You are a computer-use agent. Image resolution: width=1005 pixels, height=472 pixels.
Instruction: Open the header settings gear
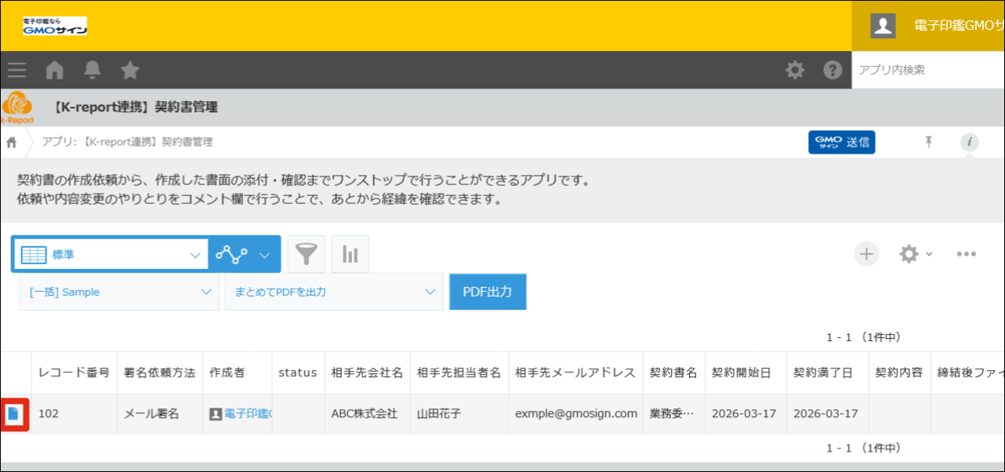point(795,71)
